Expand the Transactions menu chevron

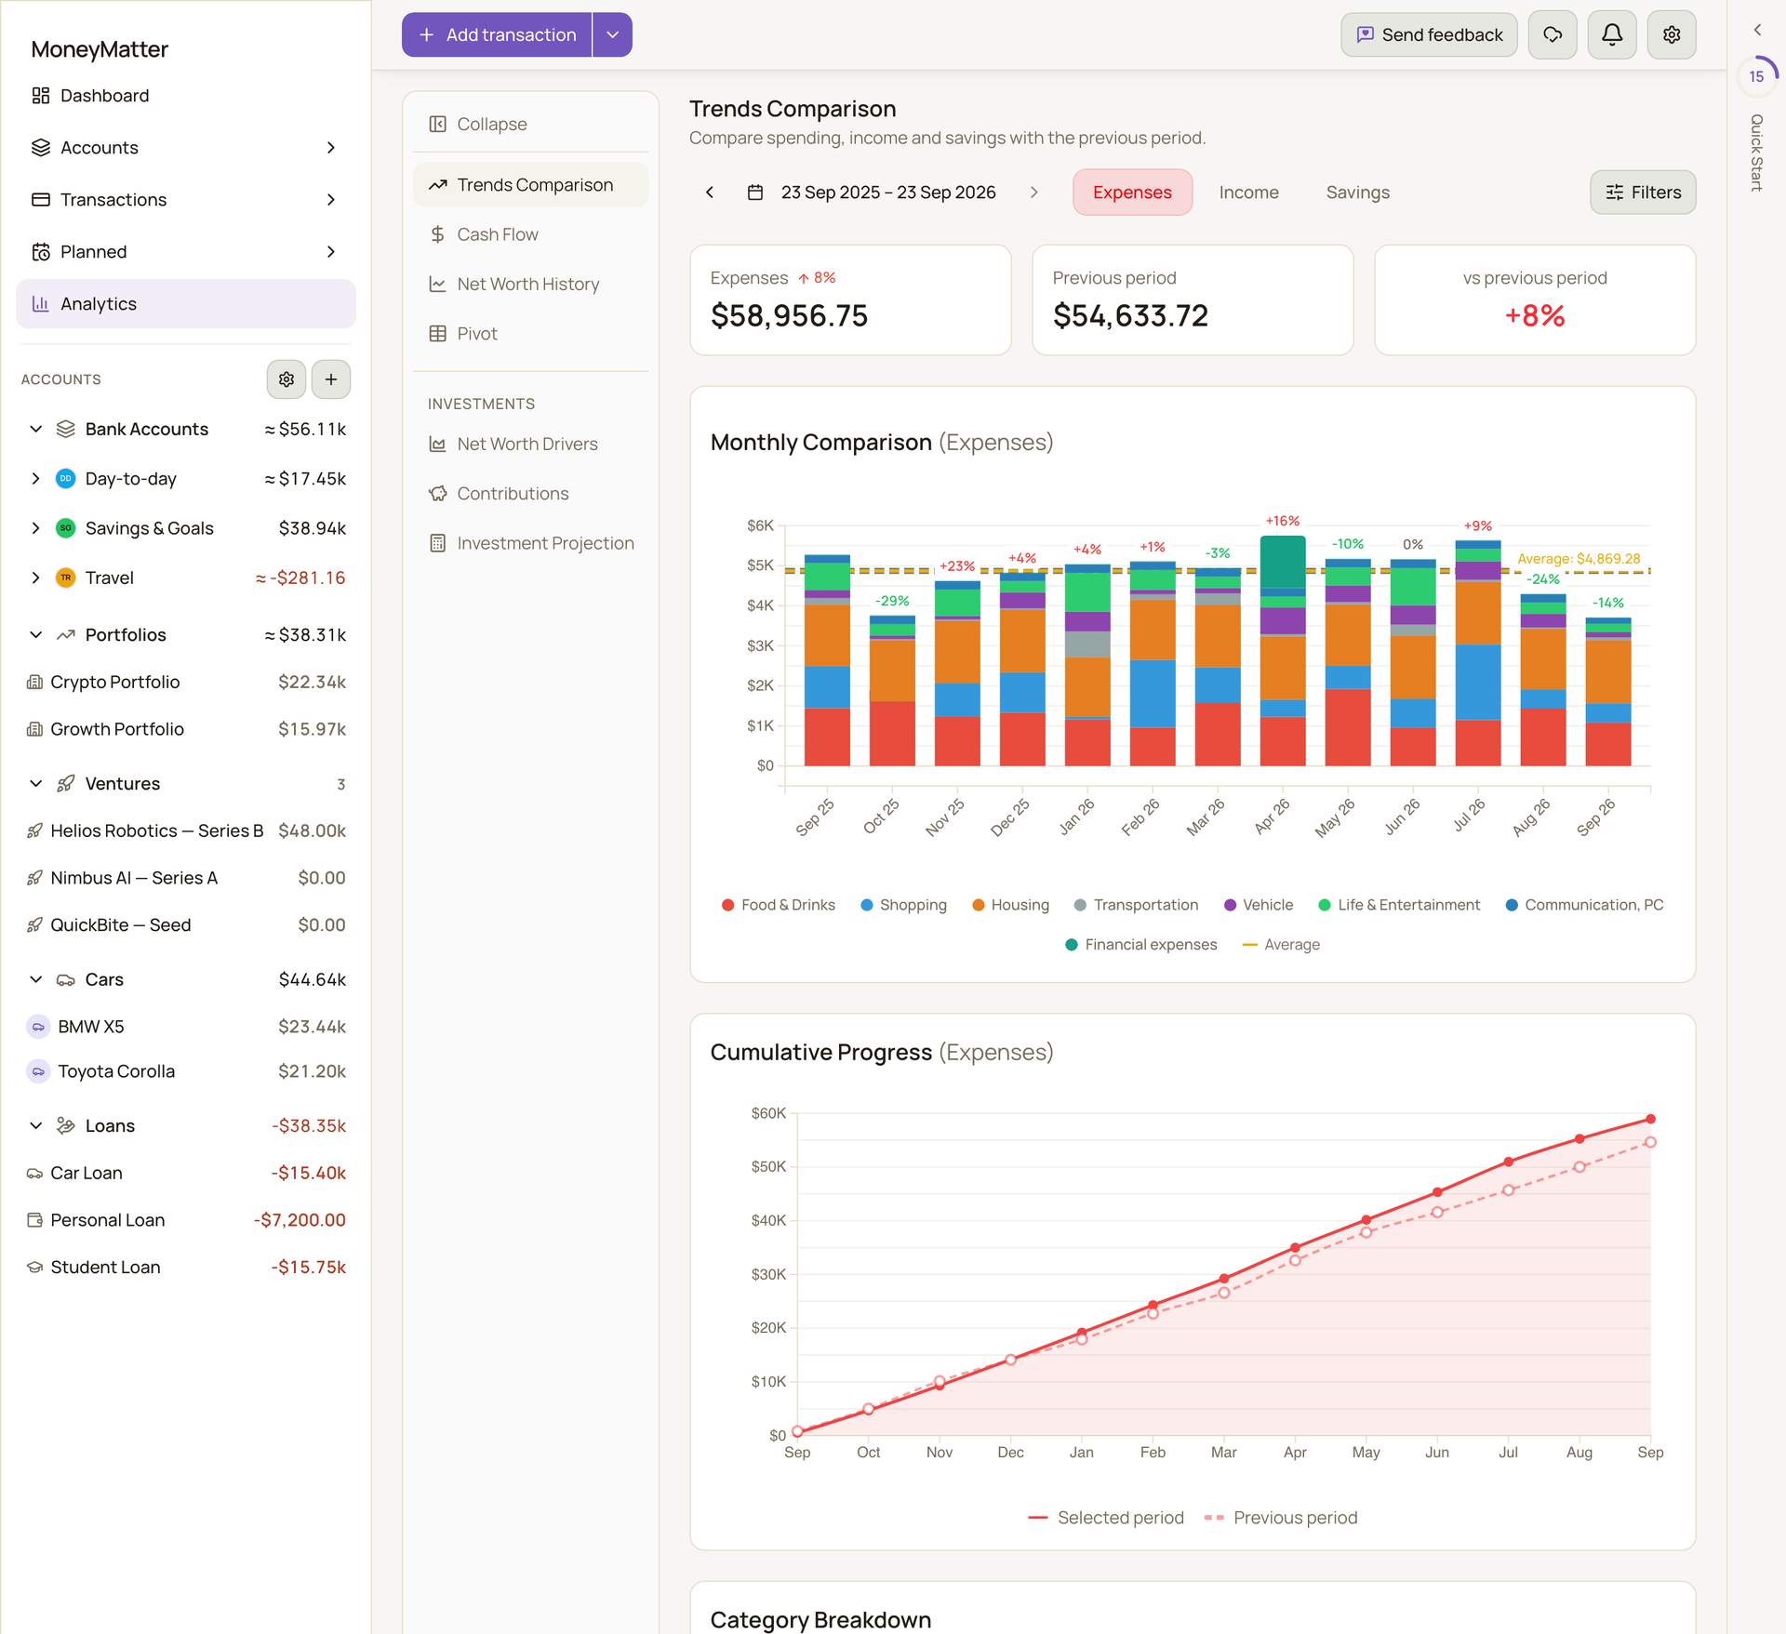(x=331, y=200)
